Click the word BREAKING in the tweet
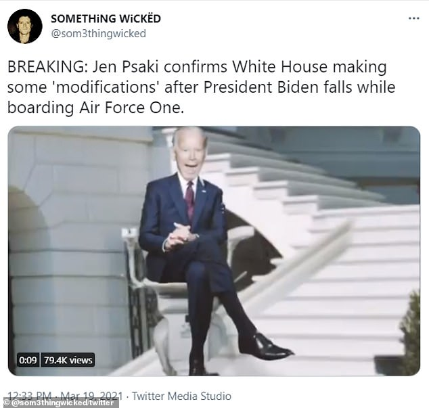 pos(45,67)
